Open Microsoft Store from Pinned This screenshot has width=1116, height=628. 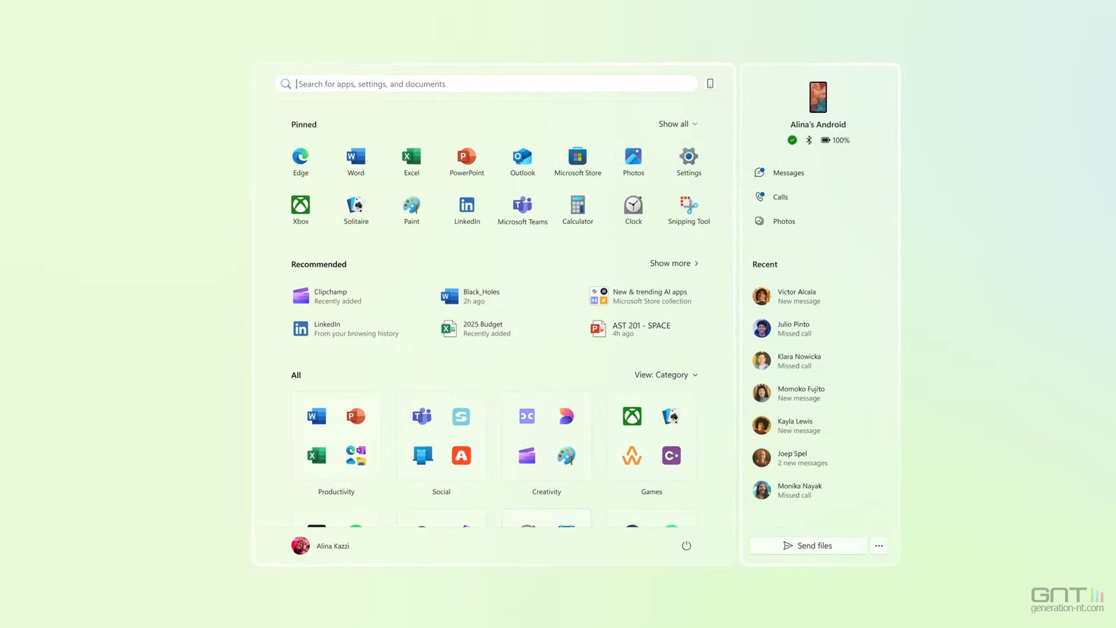[x=578, y=161]
